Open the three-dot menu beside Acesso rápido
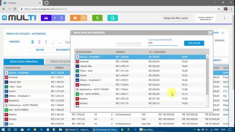The width and height of the screenshot is (235, 132). [x=224, y=18]
